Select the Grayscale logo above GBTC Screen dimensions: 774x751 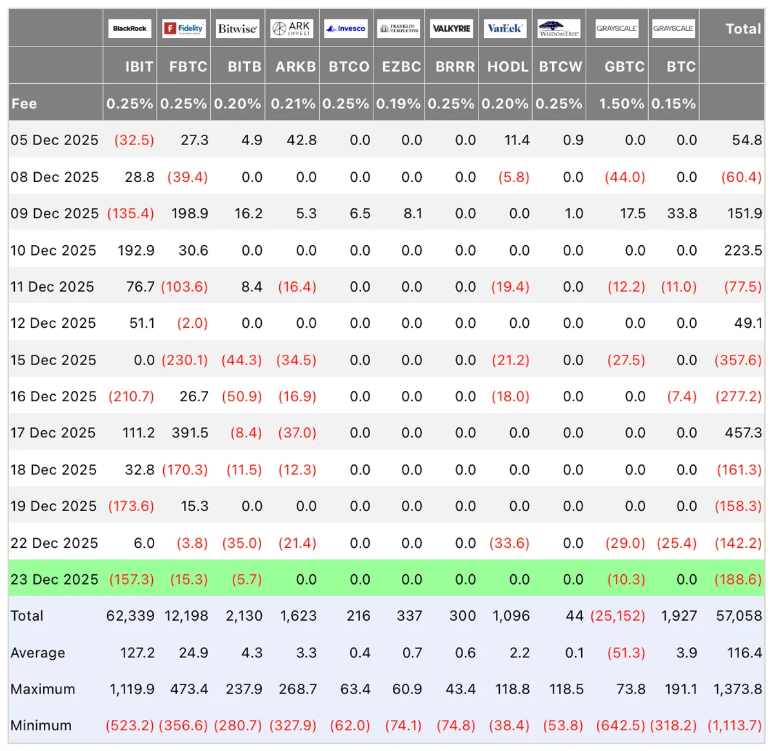tap(617, 28)
